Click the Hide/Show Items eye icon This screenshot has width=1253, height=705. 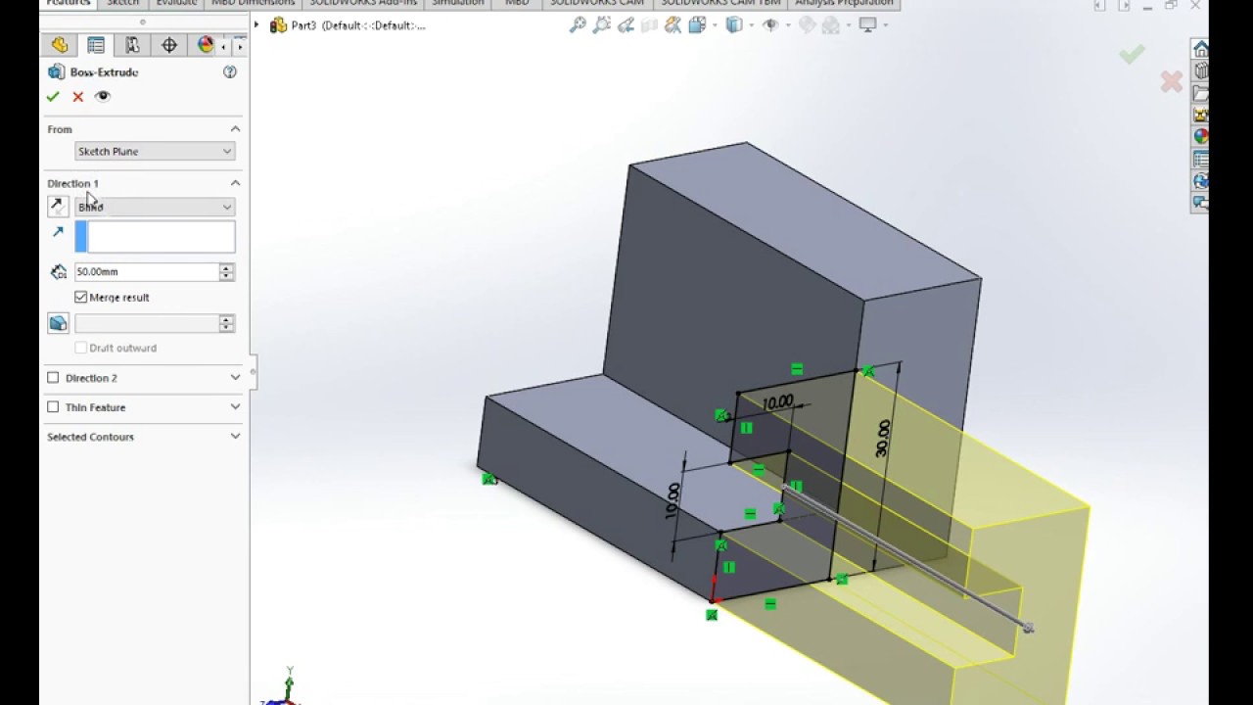(770, 25)
